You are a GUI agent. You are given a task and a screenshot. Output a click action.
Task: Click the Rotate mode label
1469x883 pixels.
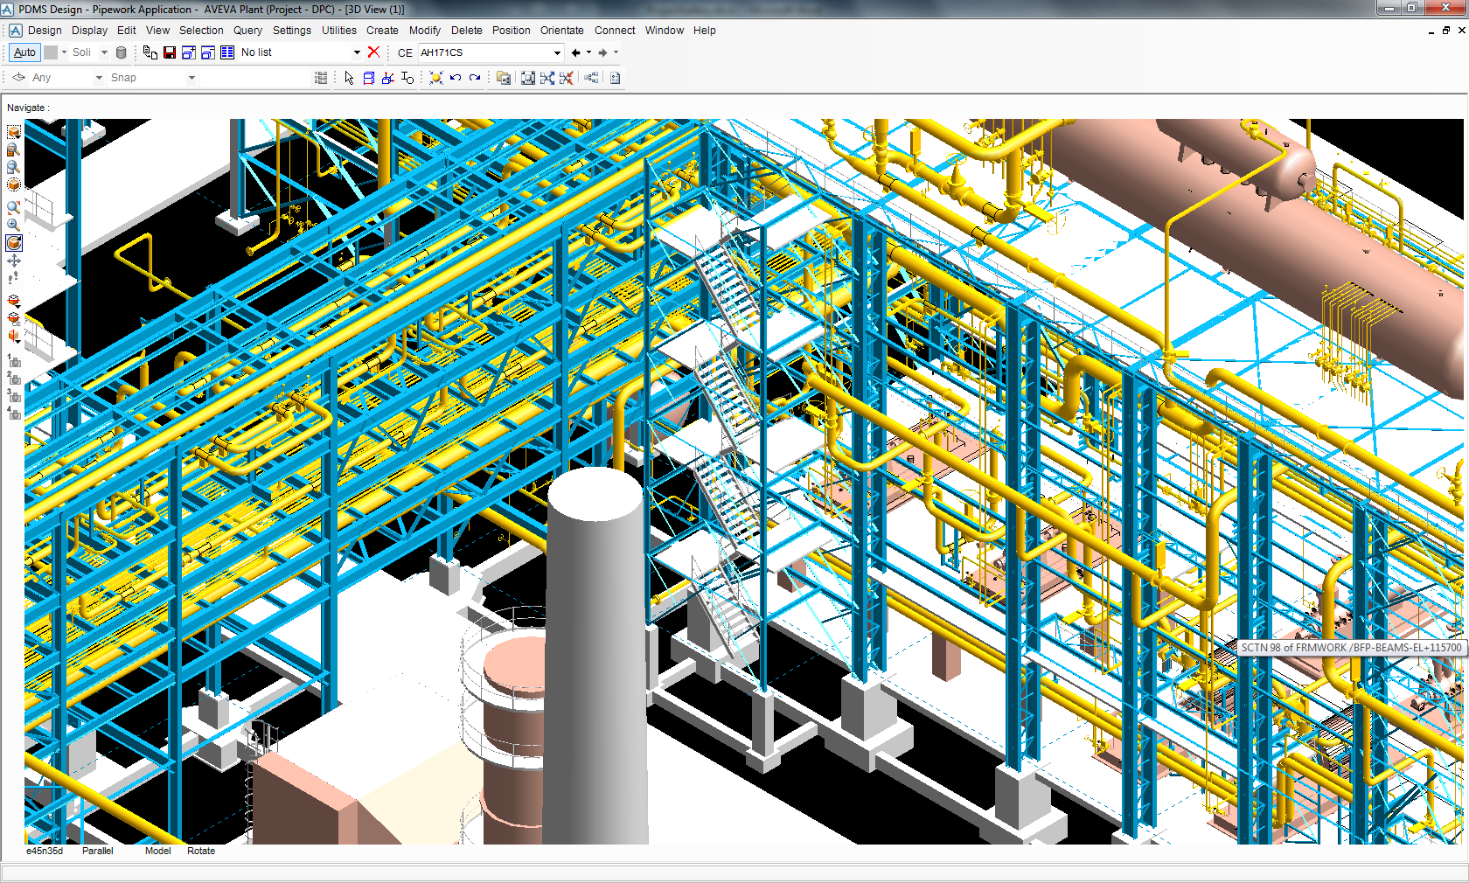coord(201,851)
